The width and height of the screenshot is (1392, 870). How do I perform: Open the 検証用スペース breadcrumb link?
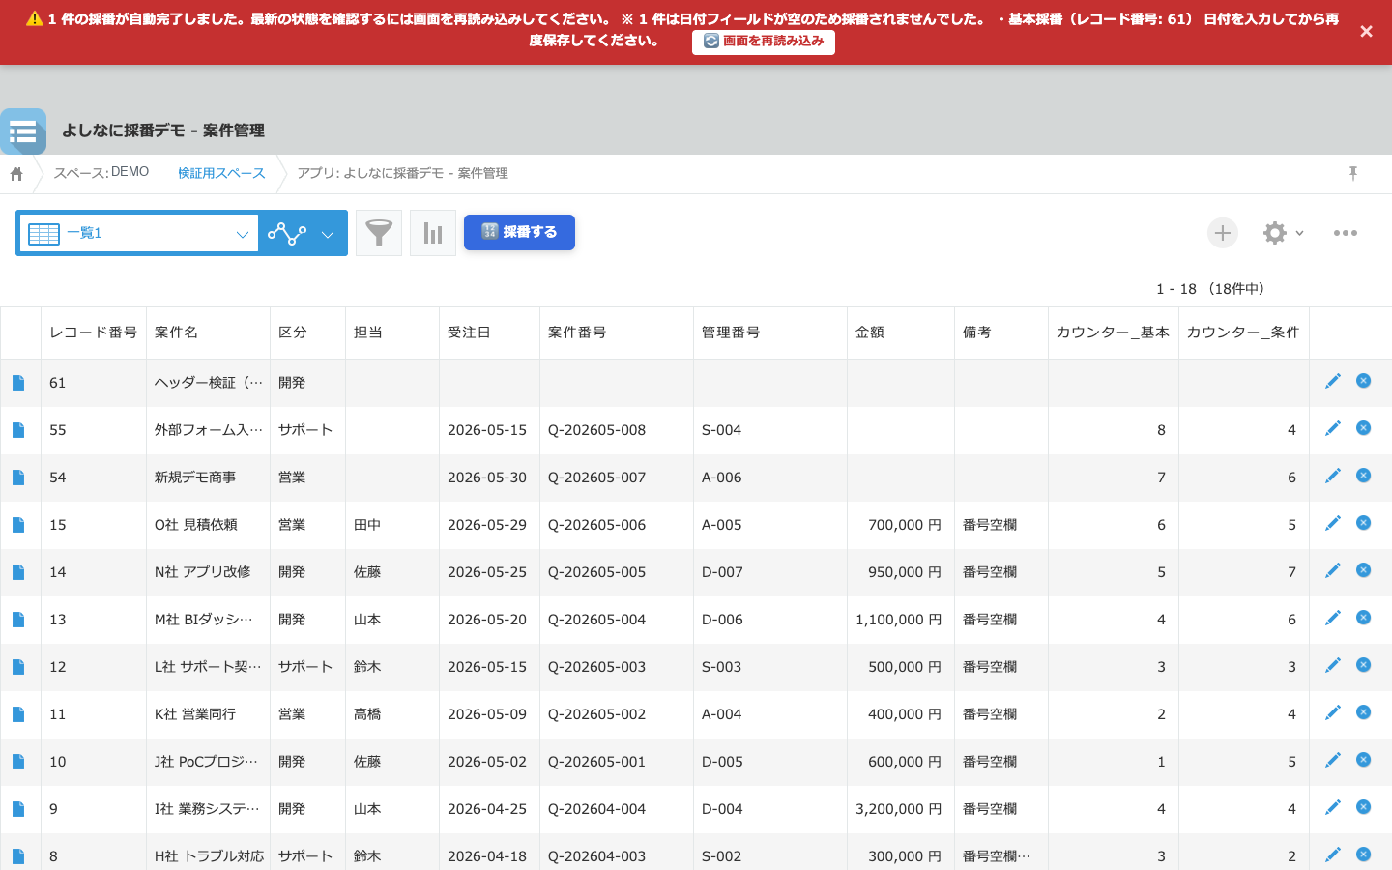click(x=221, y=173)
